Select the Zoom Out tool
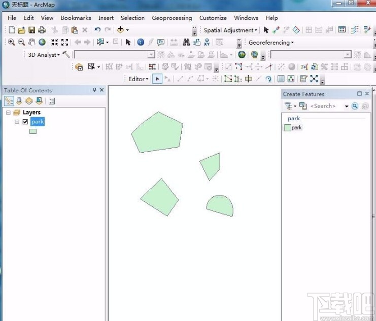Screen dimensions: 376x321 point(21,43)
